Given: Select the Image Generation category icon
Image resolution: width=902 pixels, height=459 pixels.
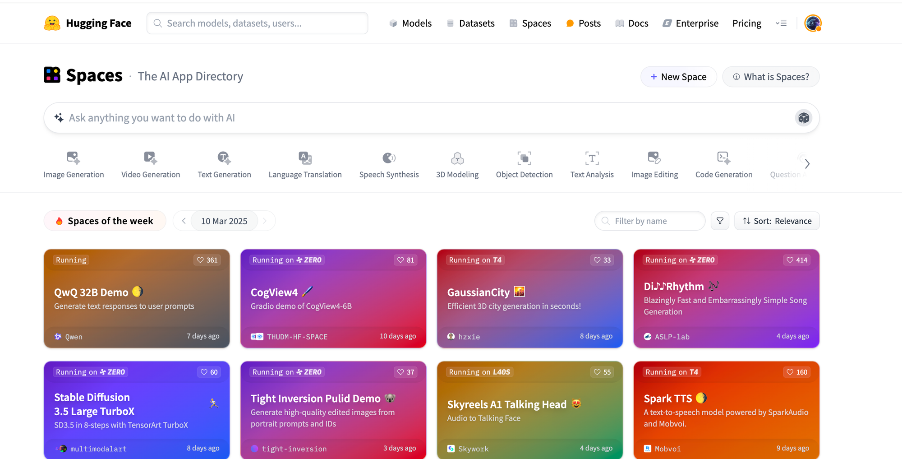Looking at the screenshot, I should click(73, 158).
